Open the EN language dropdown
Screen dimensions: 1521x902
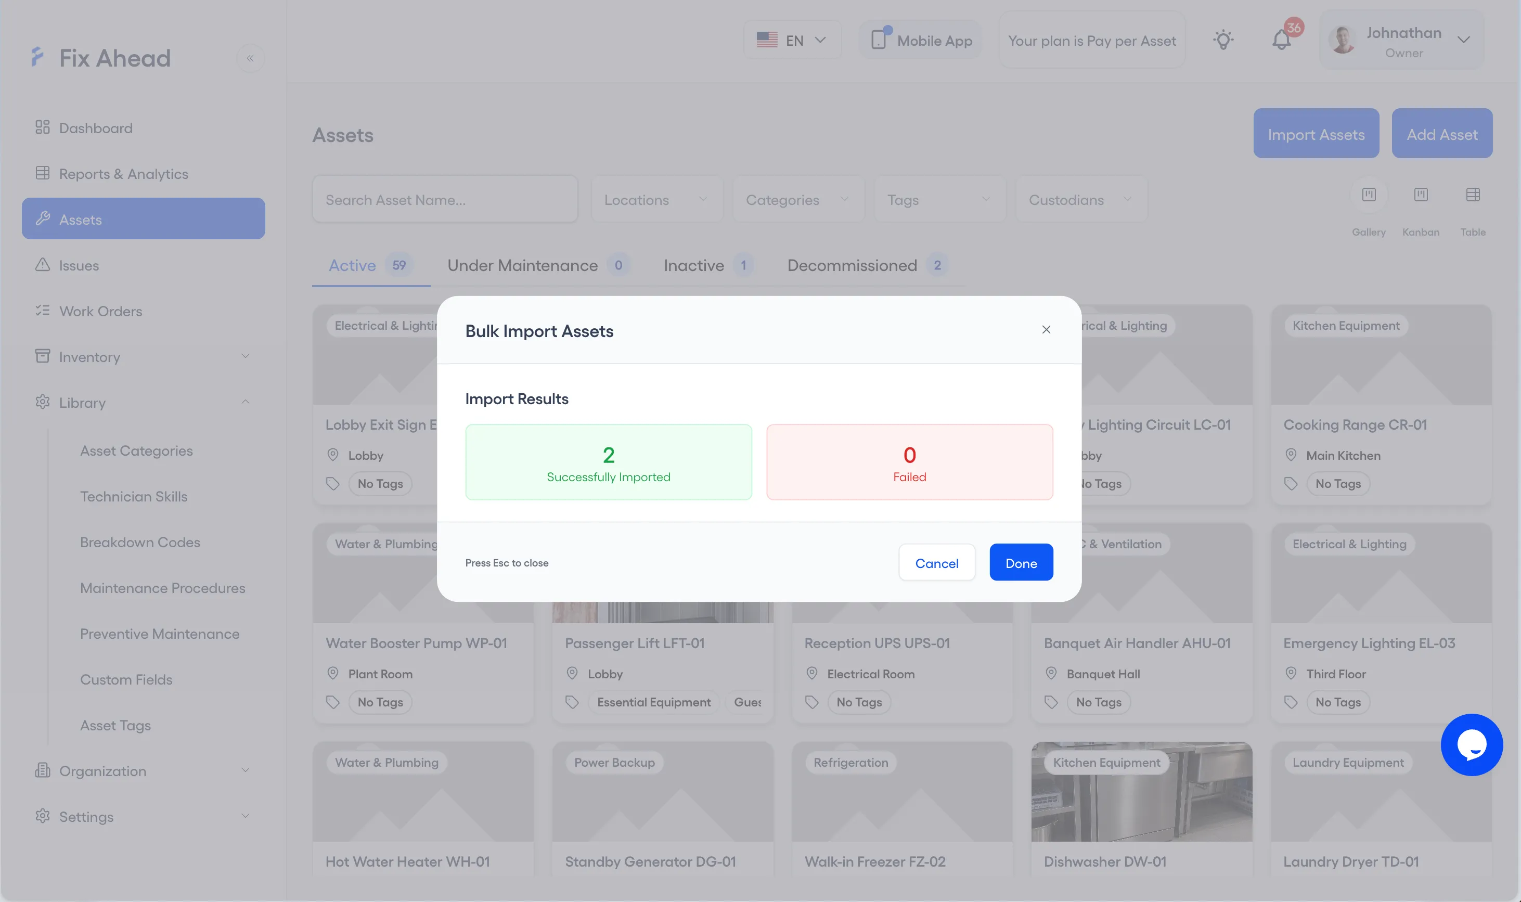[792, 40]
